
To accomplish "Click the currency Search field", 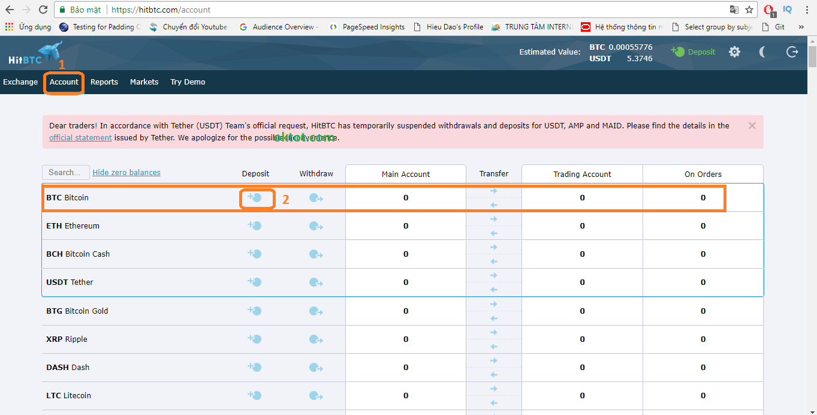I will point(65,173).
